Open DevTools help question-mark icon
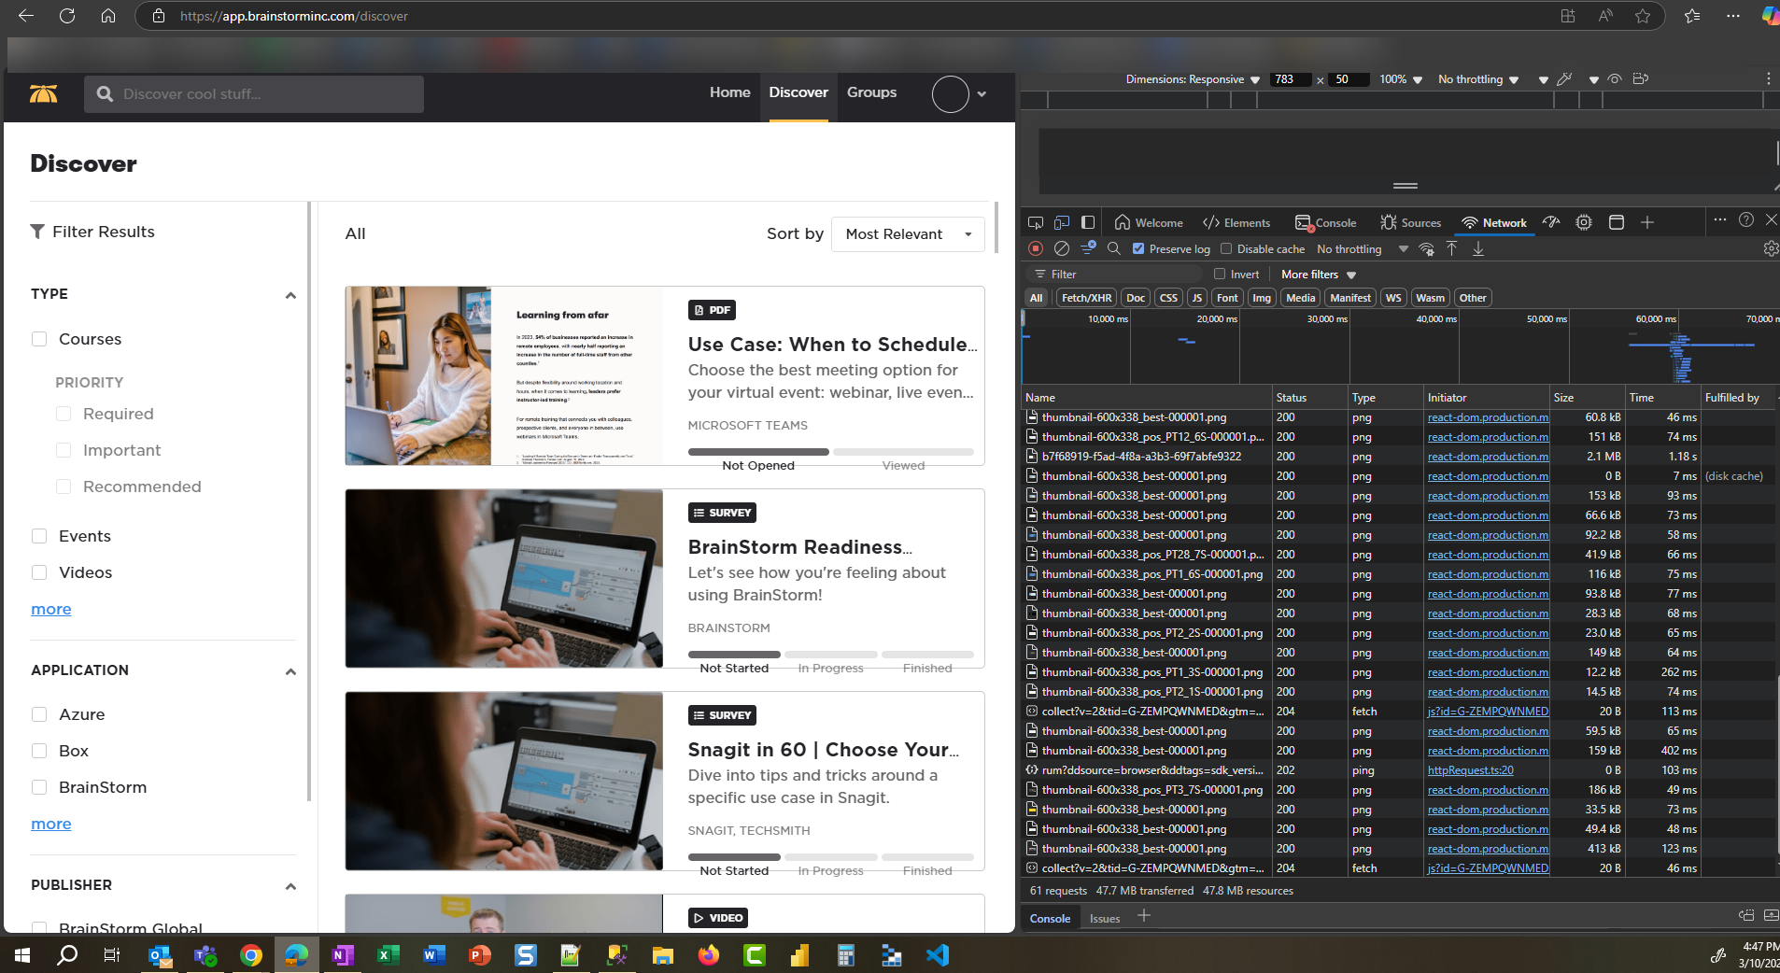This screenshot has height=973, width=1780. click(1746, 219)
